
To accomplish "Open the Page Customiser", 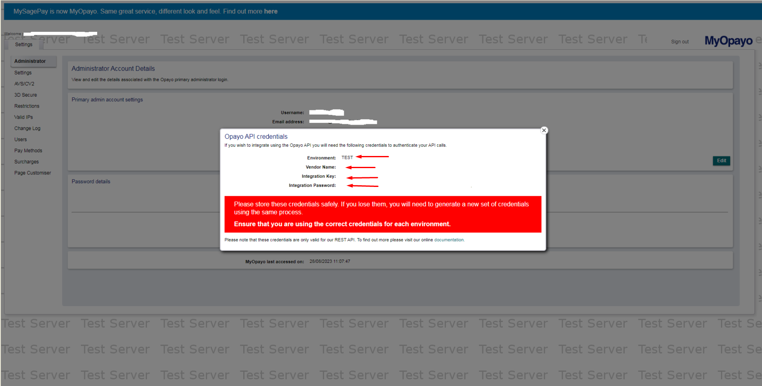I will [x=33, y=173].
